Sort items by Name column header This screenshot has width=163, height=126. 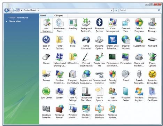46,16
